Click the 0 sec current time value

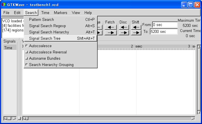tap(190, 36)
